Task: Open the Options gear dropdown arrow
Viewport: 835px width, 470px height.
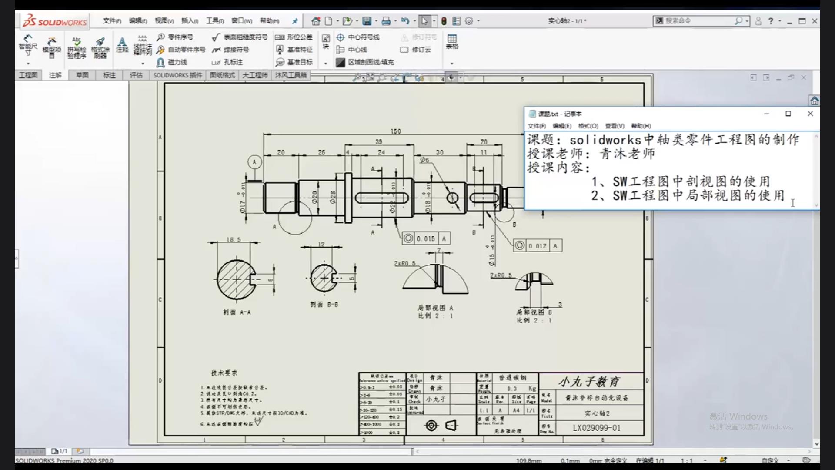Action: coord(478,21)
